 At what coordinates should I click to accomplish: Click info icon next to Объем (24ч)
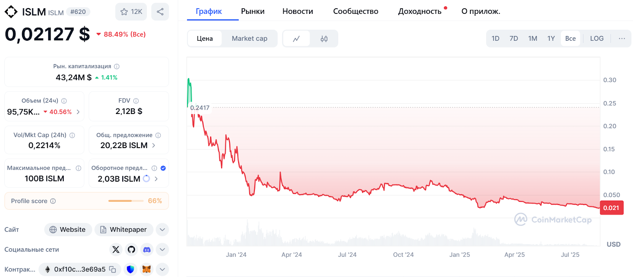tap(64, 101)
